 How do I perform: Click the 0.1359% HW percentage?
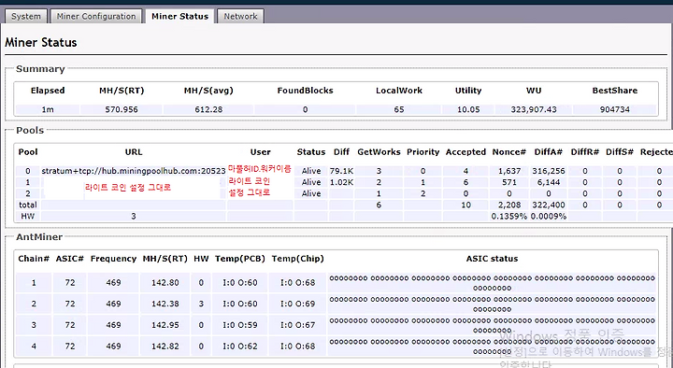(x=509, y=216)
